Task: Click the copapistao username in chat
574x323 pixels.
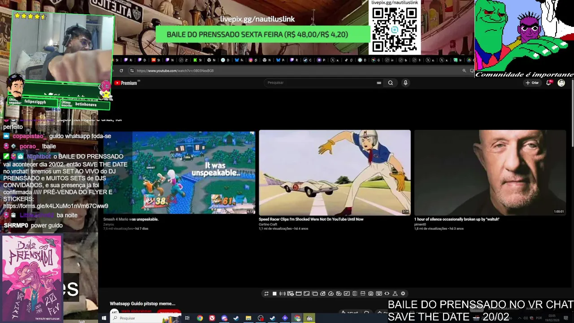Action: point(28,136)
